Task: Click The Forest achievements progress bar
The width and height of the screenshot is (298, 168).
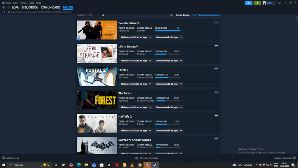Action: [168, 101]
